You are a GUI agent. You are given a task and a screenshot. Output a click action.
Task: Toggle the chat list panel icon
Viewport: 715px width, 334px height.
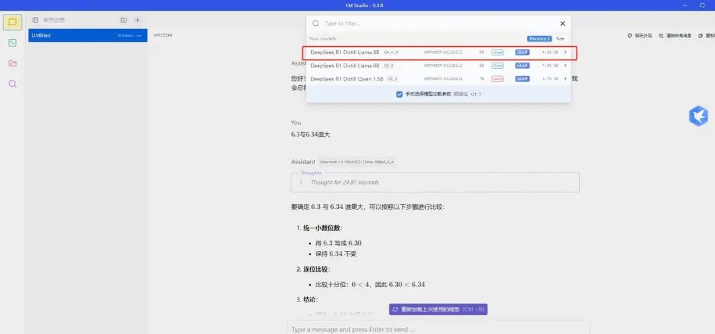[35, 20]
